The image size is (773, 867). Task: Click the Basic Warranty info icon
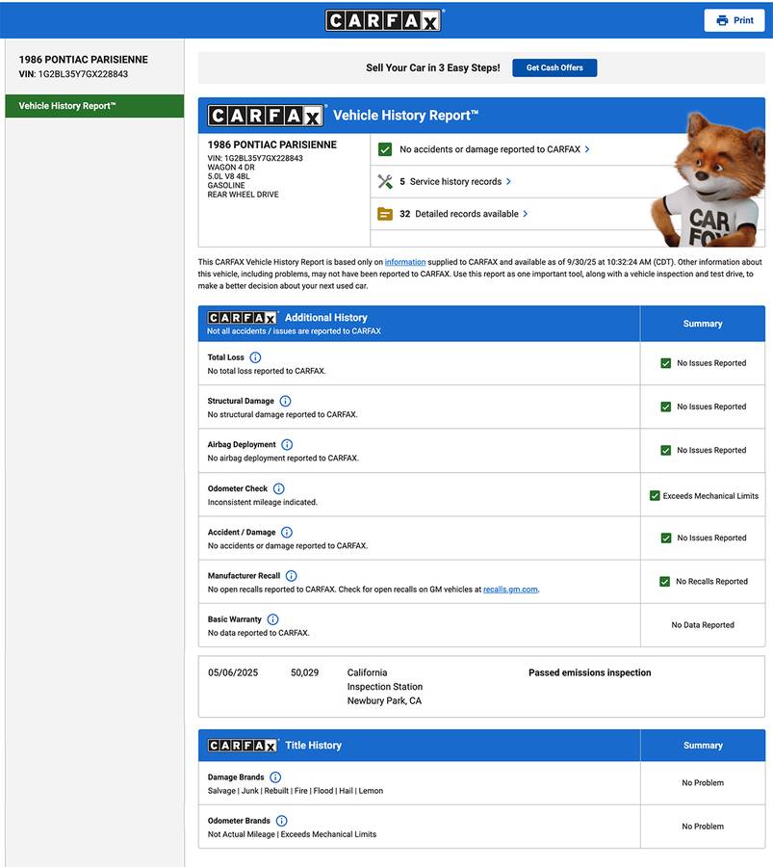coord(272,619)
